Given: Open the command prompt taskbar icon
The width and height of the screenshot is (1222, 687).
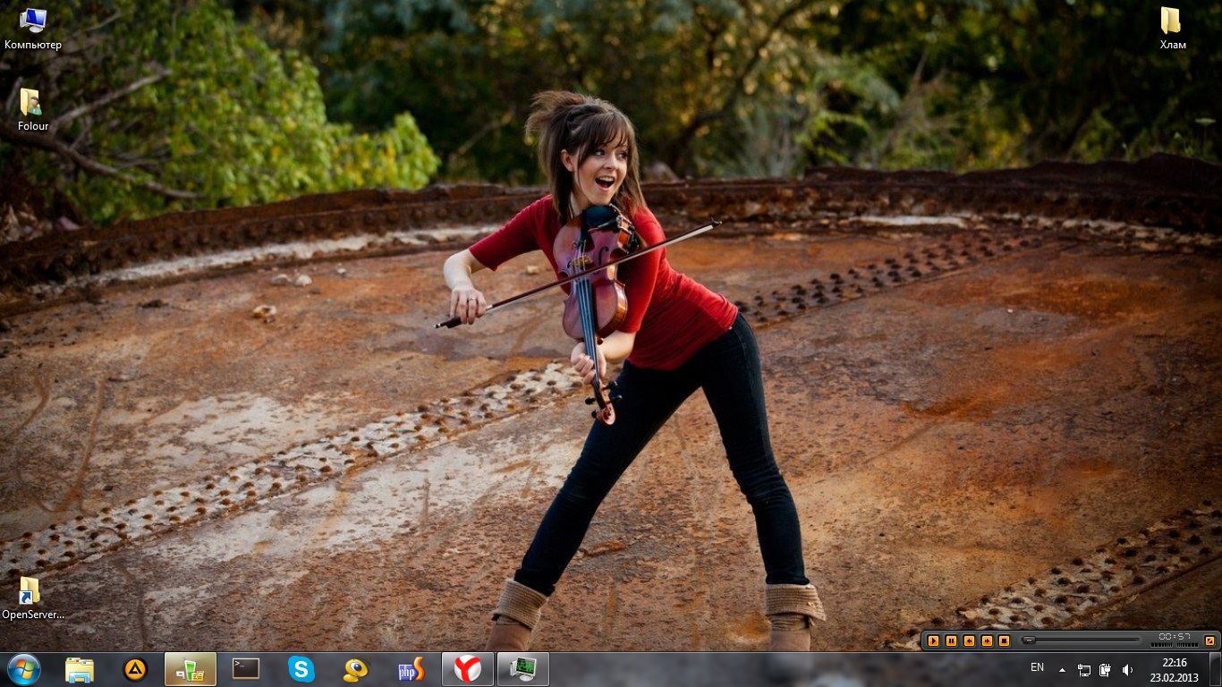Looking at the screenshot, I should 246,669.
